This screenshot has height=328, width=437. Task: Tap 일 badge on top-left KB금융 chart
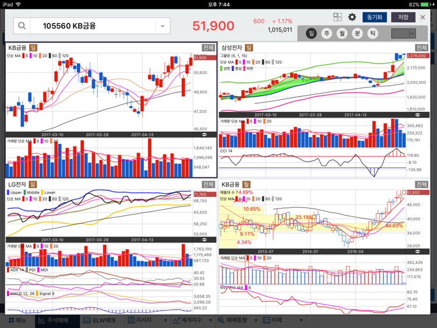[33, 48]
